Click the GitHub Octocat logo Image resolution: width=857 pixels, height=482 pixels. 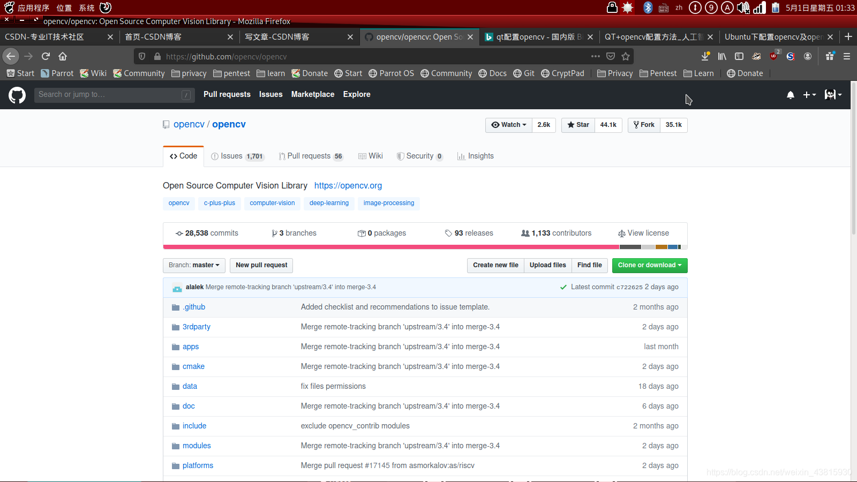17,95
